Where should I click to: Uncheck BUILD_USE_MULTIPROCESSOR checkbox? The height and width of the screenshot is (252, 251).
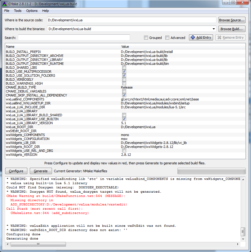coord(124,72)
